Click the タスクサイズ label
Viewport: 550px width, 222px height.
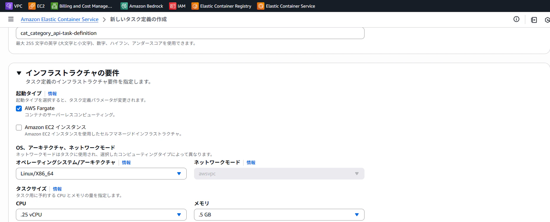tap(31, 189)
